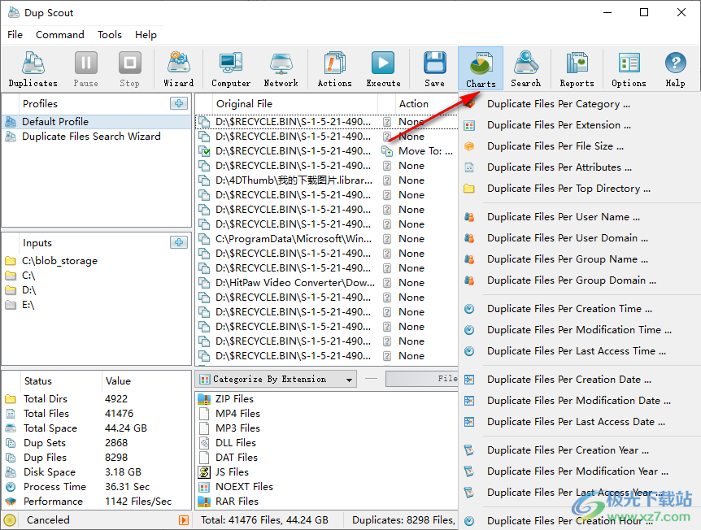Click the Value column header
This screenshot has height=530, width=701.
[x=146, y=380]
